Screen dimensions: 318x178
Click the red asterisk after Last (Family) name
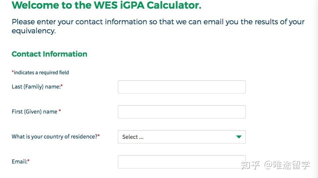62,86
